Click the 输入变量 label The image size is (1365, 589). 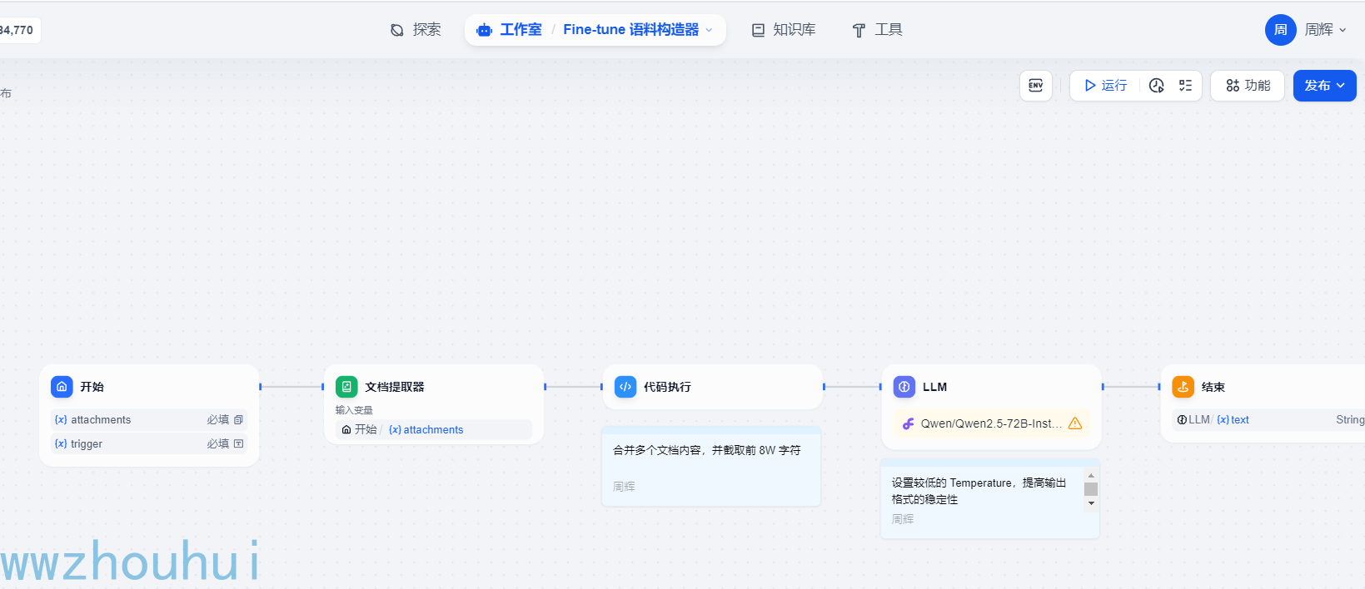(354, 410)
